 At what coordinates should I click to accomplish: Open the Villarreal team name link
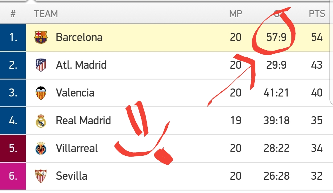77,148
